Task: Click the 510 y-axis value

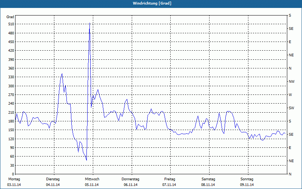Action: tap(11, 24)
